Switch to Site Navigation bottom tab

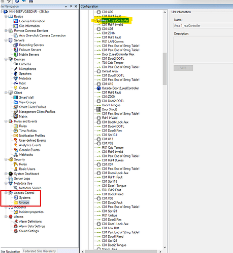pos(10,251)
